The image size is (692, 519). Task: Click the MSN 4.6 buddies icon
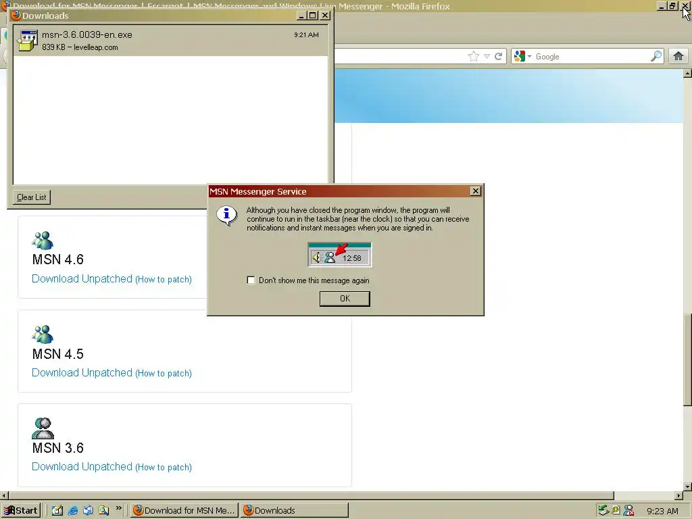(x=43, y=241)
